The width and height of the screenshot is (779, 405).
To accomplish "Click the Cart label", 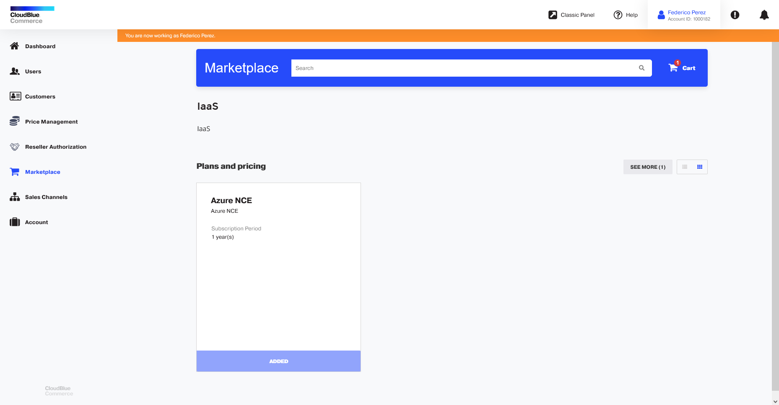I will click(x=689, y=68).
